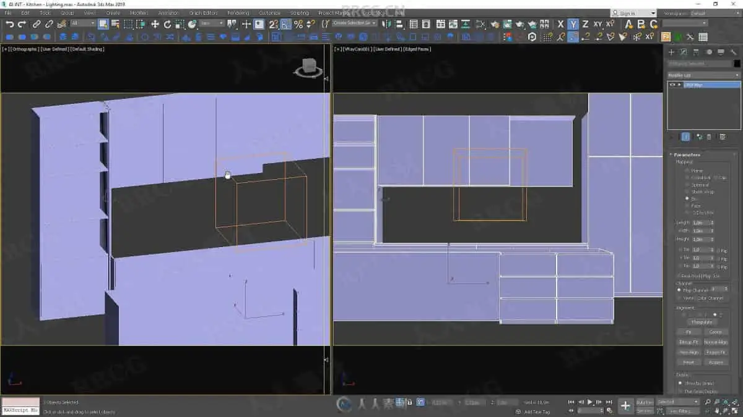Select Planar mapping radio button
This screenshot has width=743, height=417.
tap(687, 171)
